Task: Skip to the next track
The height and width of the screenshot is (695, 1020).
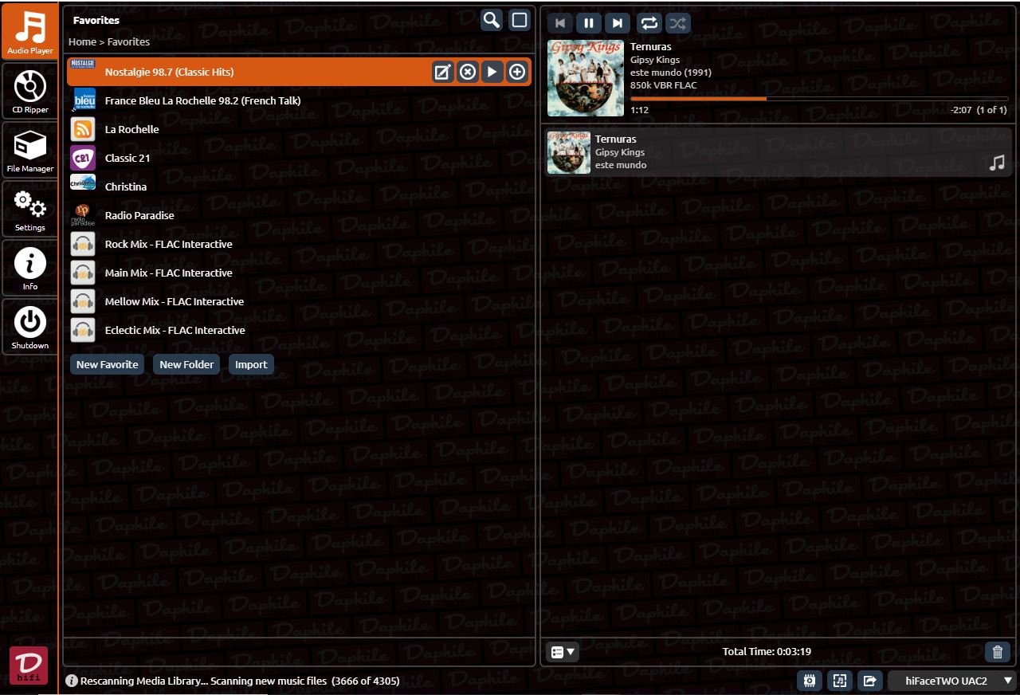Action: (618, 23)
